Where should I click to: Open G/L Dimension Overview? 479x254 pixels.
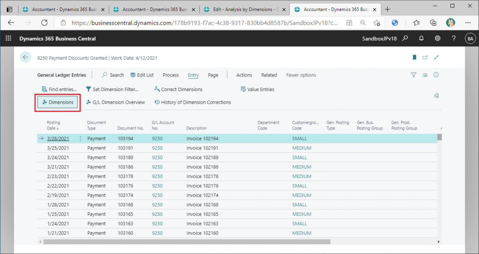click(116, 102)
